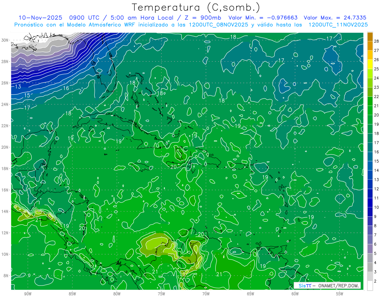Click the "24N" latitude axis label
385x298 pixels.
tap(5, 104)
